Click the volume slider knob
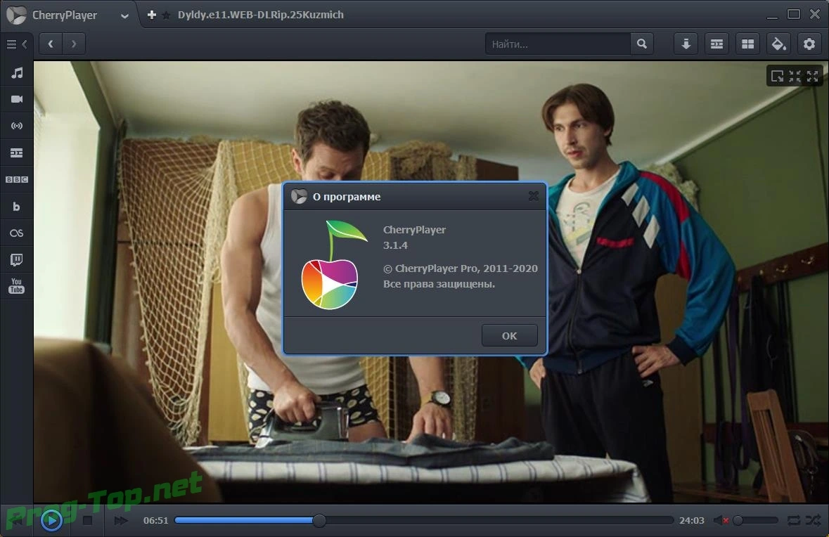 tap(738, 521)
